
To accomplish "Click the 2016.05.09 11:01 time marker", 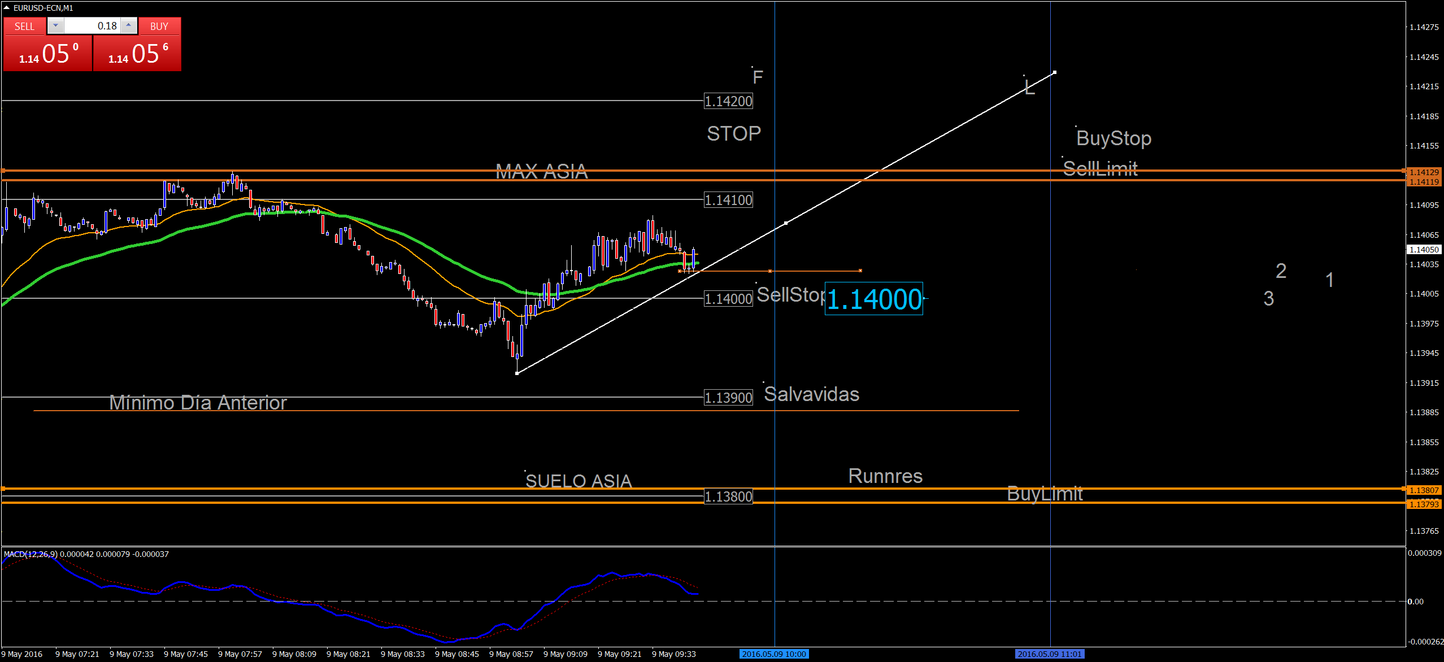I will (1050, 654).
